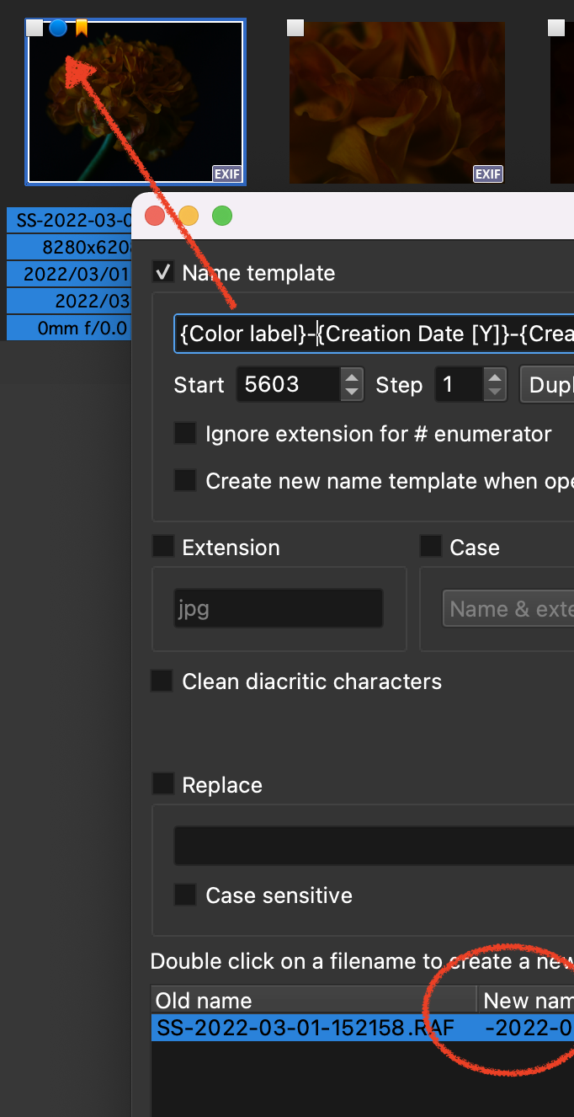The height and width of the screenshot is (1117, 574).
Task: Click the New name column header
Action: 526,1000
